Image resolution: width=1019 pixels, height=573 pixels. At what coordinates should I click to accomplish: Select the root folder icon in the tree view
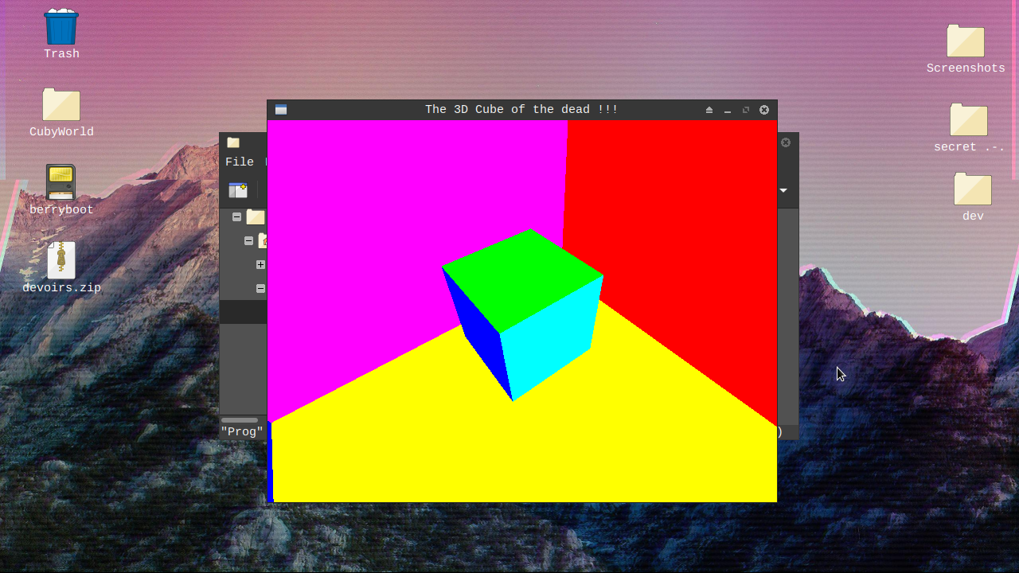pos(256,216)
